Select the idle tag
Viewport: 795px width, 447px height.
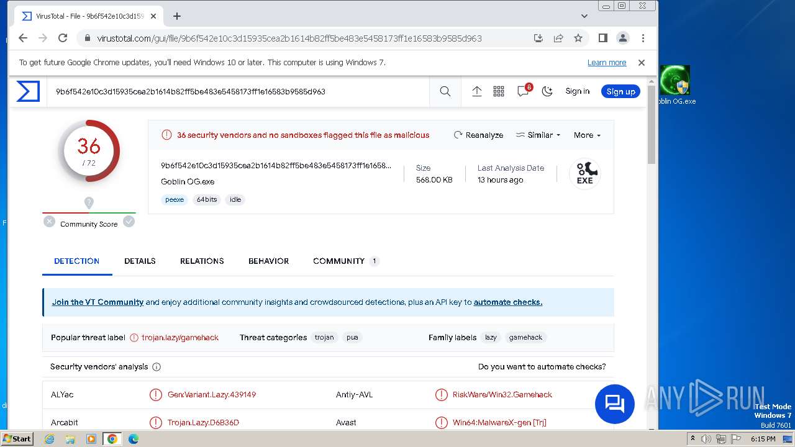(x=235, y=199)
